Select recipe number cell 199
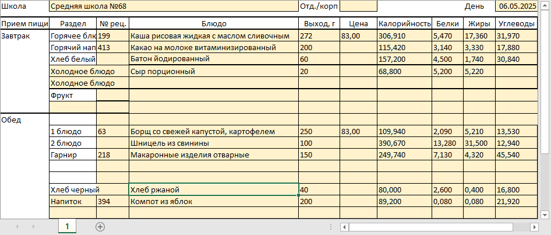This screenshot has width=551, height=235. pyautogui.click(x=113, y=36)
